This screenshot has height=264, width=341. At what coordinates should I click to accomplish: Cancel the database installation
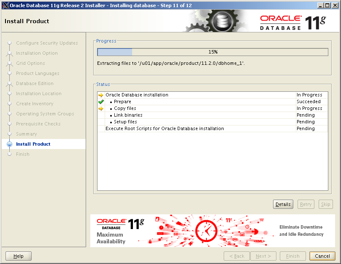322,256
